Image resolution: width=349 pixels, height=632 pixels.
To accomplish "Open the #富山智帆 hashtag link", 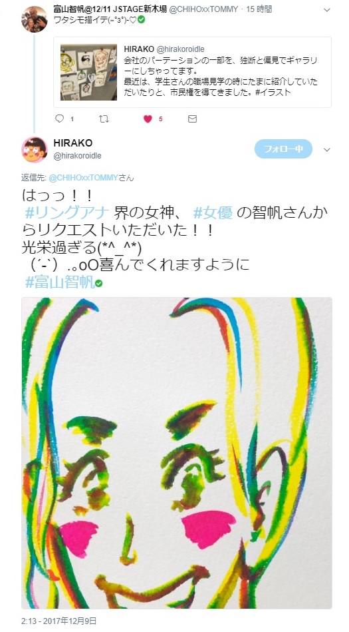I will (x=60, y=282).
